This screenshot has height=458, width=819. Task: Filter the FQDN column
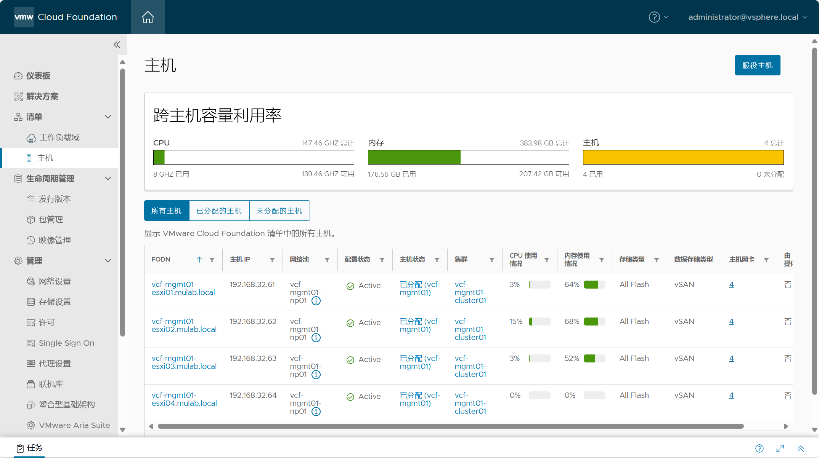click(x=212, y=260)
